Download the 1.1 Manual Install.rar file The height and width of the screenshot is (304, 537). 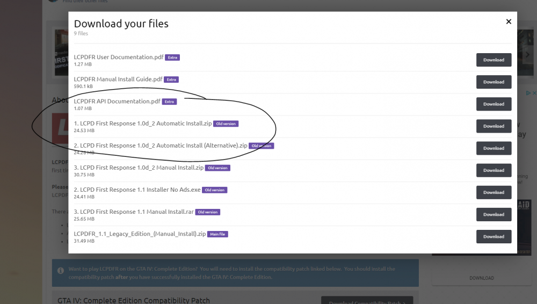coord(494,214)
